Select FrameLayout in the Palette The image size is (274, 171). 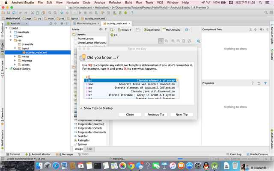point(86,38)
